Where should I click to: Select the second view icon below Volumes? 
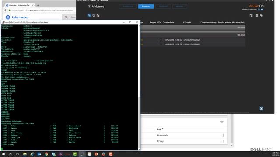94,16
